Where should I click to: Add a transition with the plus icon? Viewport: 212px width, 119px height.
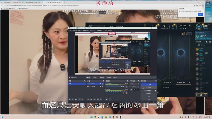(x=131, y=89)
